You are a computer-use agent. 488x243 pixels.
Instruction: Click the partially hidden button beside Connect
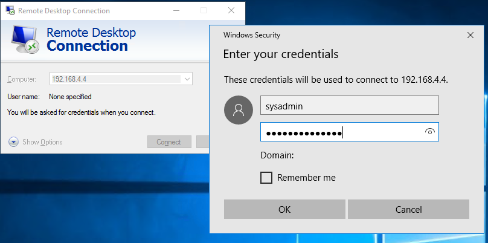coord(203,142)
